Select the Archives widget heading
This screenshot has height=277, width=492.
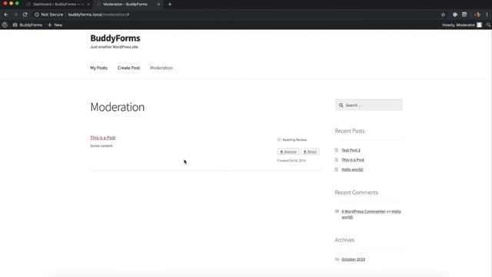click(x=344, y=240)
